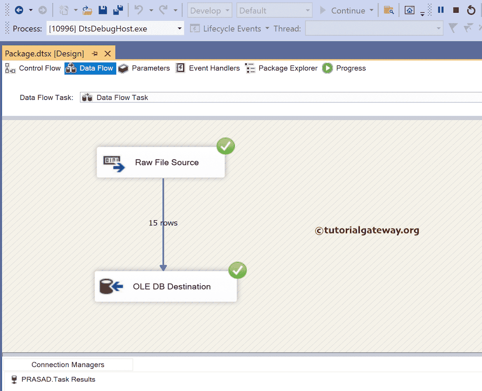Switch to the Control Flow tab

39,68
